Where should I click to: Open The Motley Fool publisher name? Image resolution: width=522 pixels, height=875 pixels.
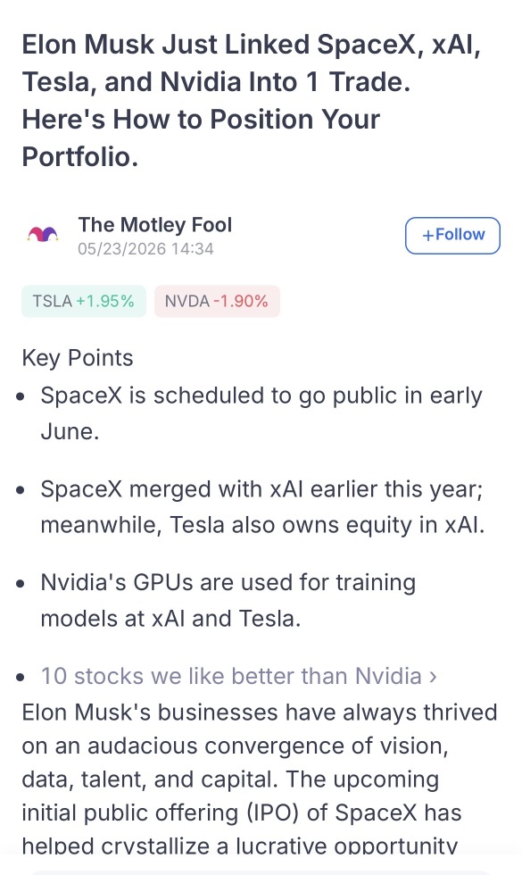coord(155,224)
